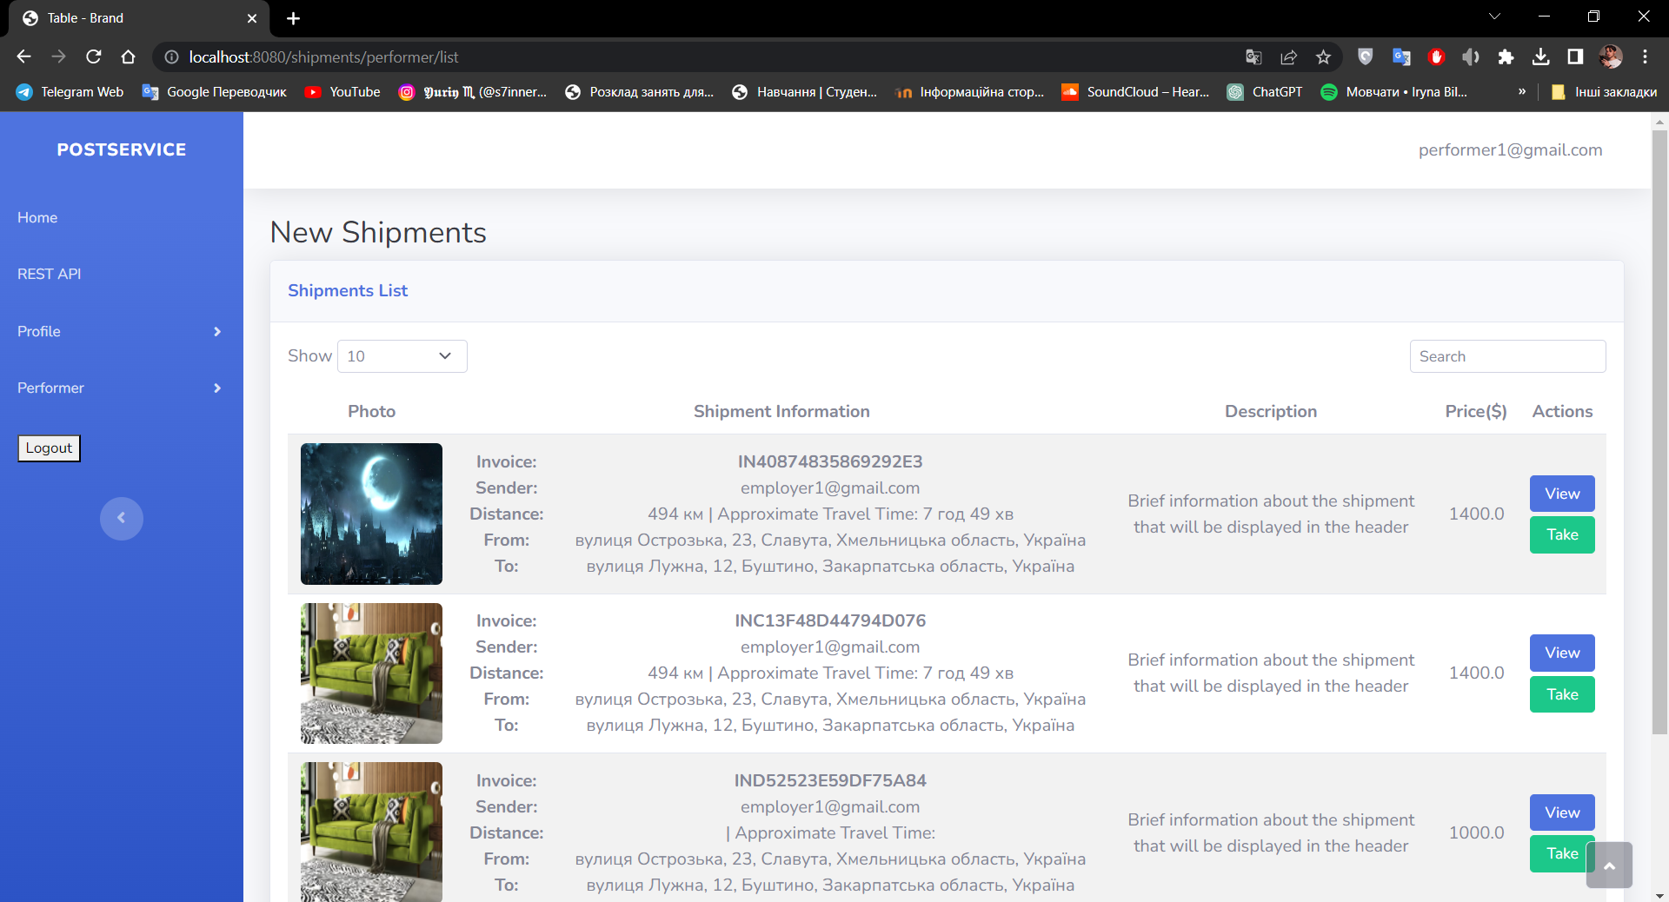
Task: Click the Search input field
Action: pos(1507,356)
